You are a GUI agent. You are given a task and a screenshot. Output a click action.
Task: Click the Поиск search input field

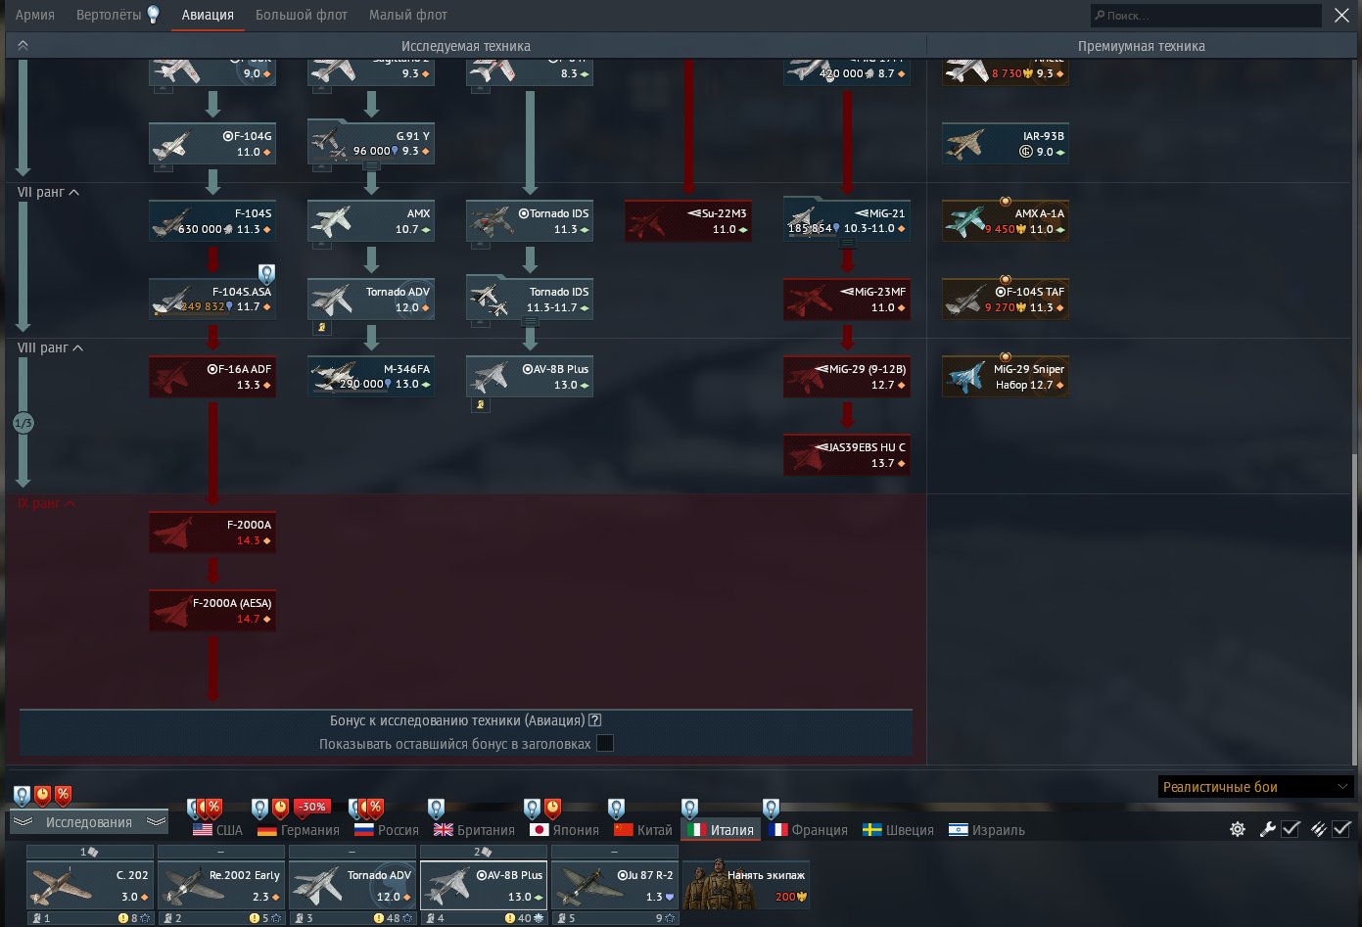click(x=1206, y=16)
